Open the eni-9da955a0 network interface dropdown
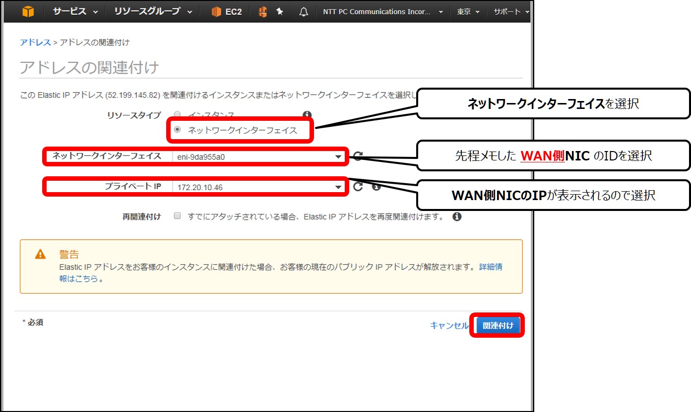 [x=259, y=157]
